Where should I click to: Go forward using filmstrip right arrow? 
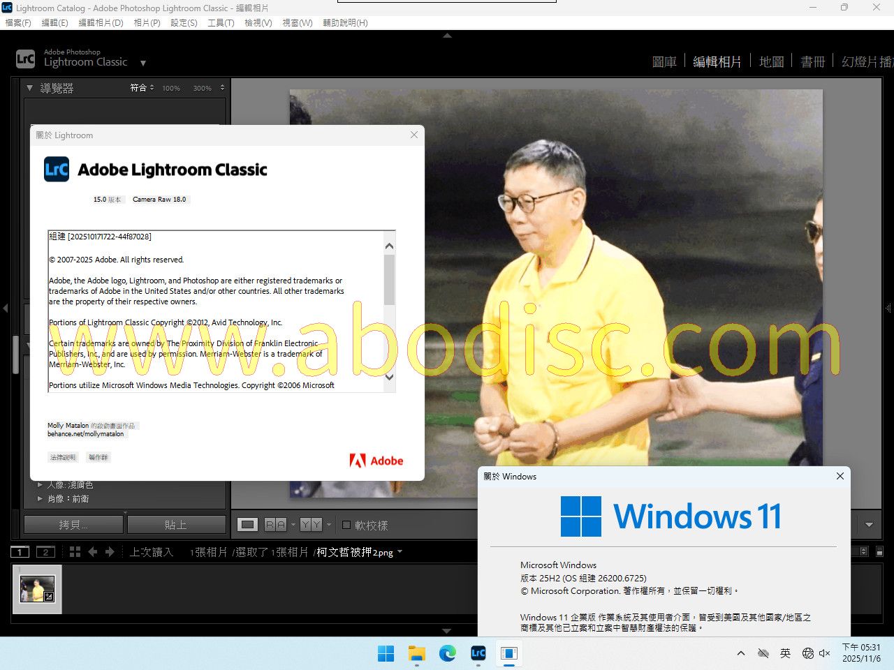tap(110, 552)
